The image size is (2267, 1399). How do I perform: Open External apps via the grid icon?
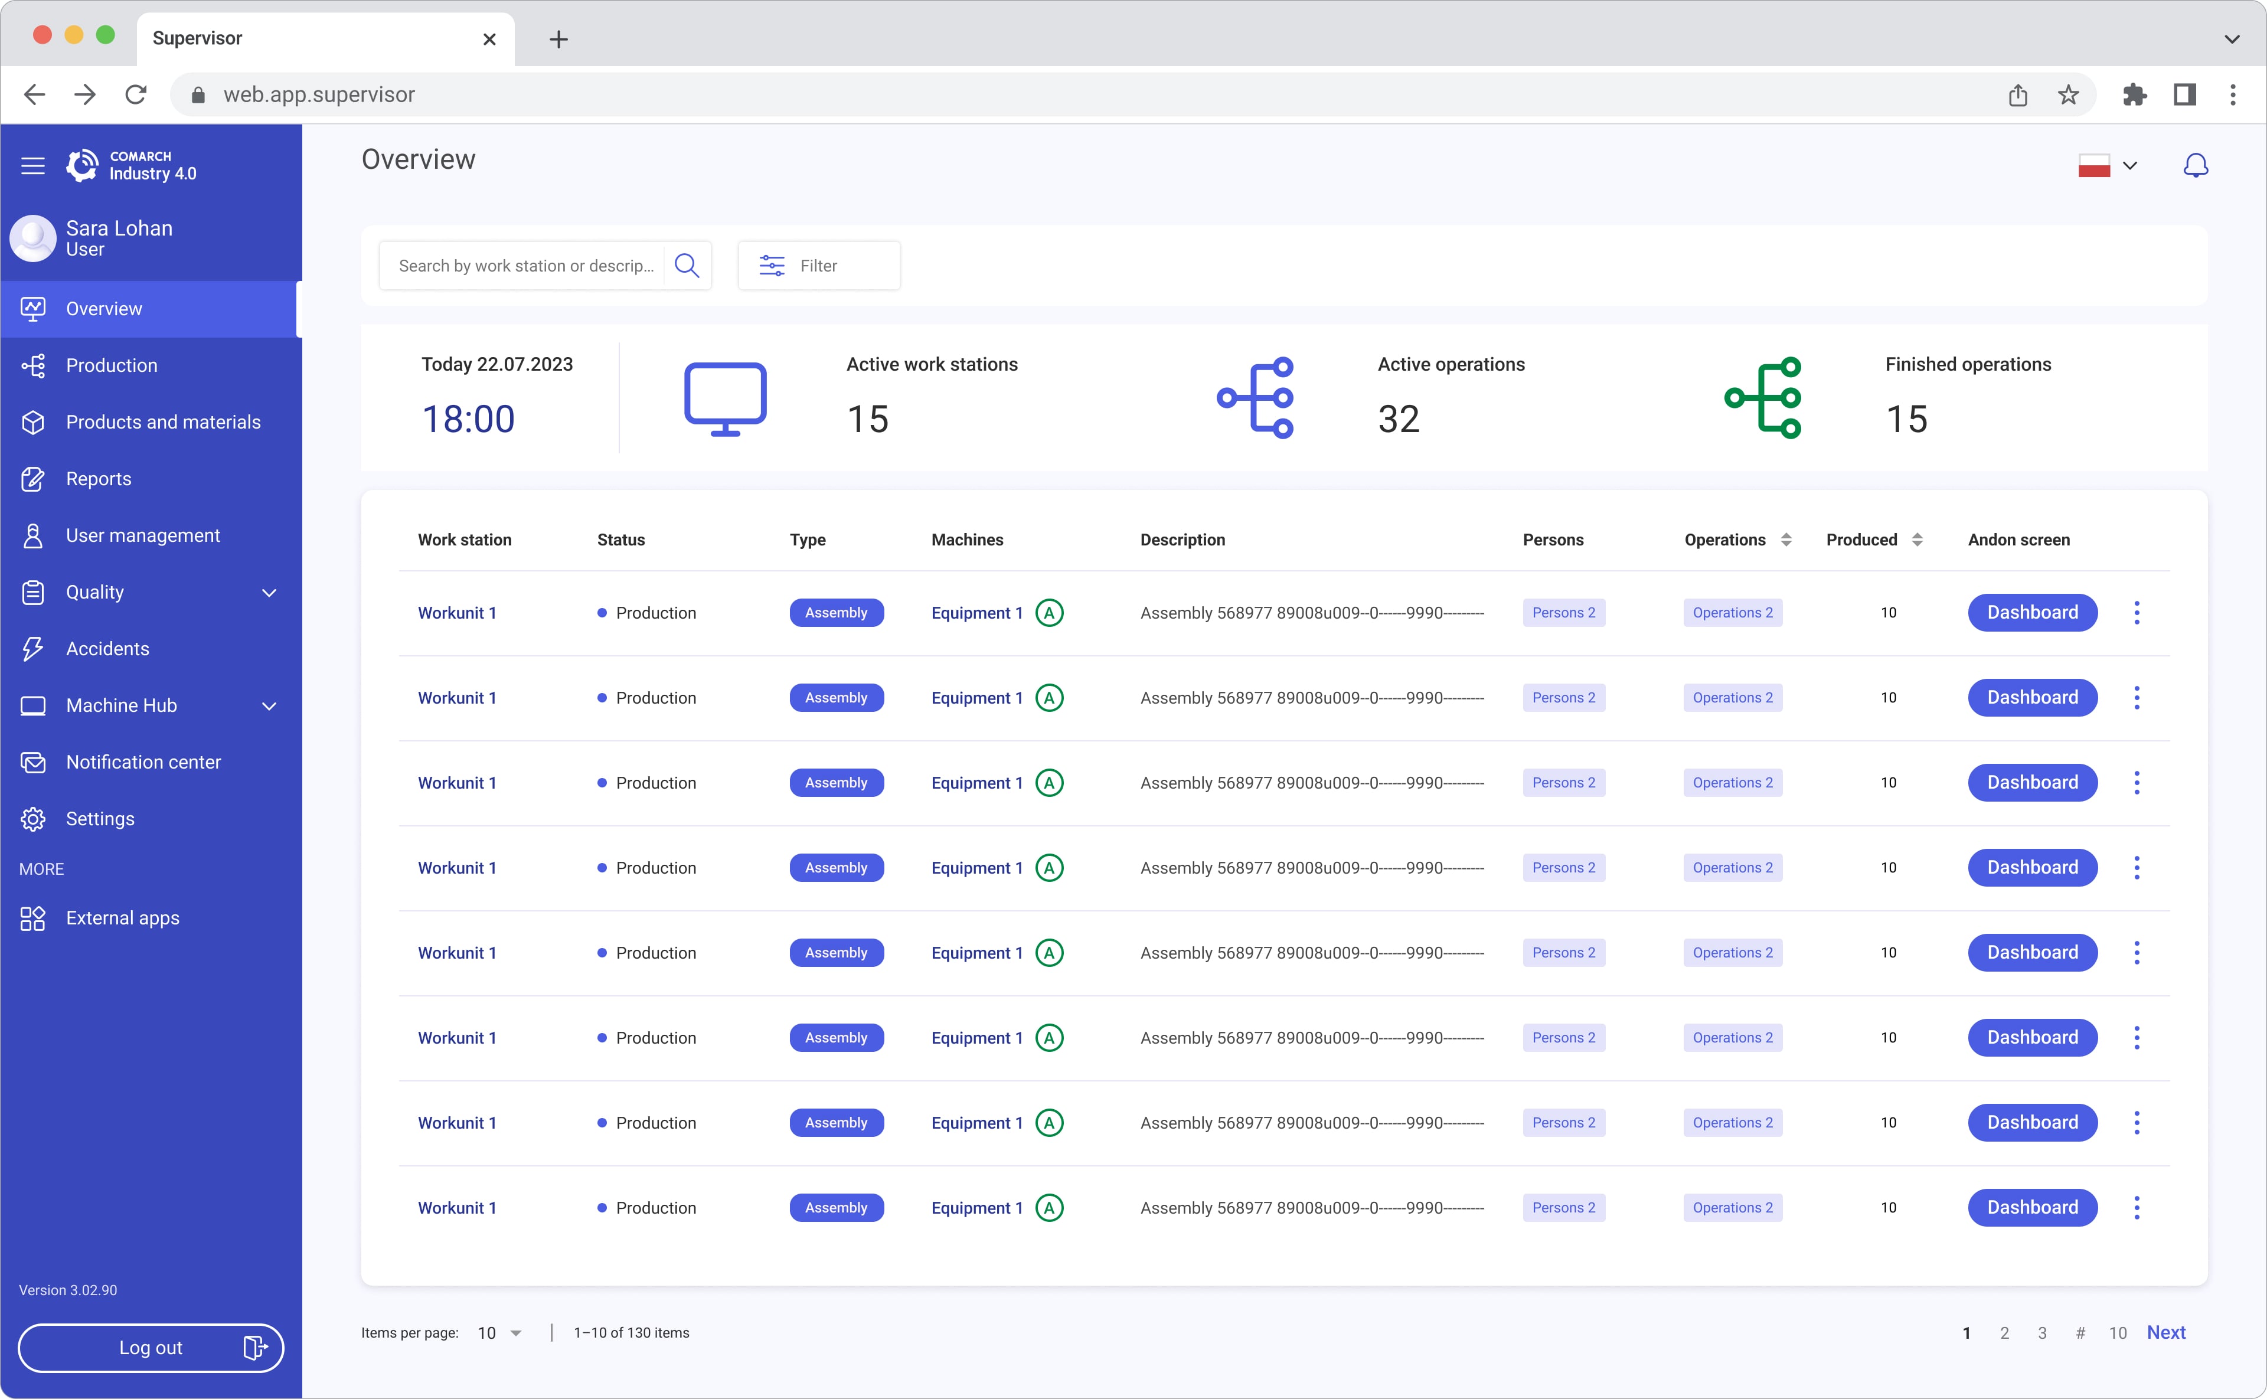click(x=33, y=918)
